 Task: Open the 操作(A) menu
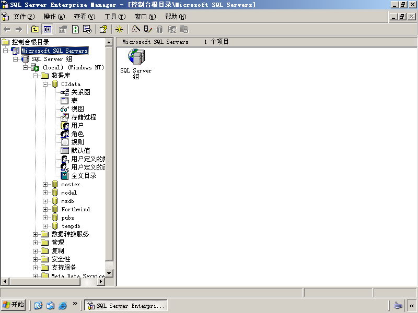[54, 17]
